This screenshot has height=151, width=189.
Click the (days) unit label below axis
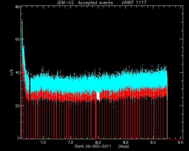click(123, 146)
